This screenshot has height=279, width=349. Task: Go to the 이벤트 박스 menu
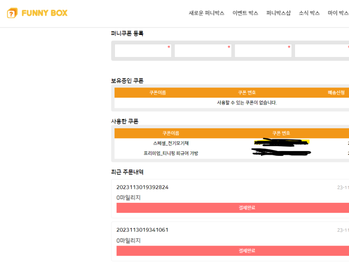click(x=245, y=13)
